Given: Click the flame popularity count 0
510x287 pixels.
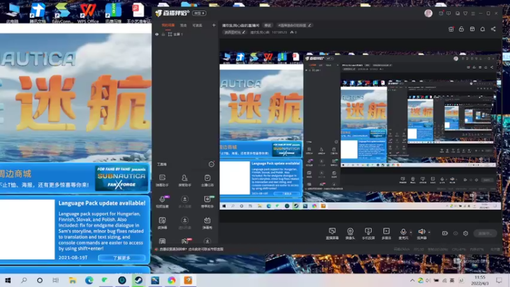Looking at the screenshot, I should [x=293, y=33].
